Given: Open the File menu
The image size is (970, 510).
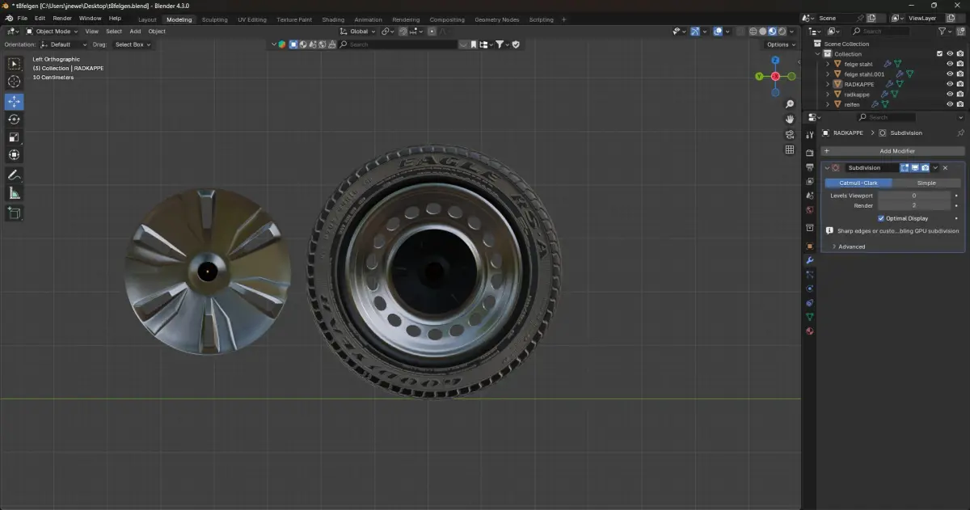Looking at the screenshot, I should point(22,18).
